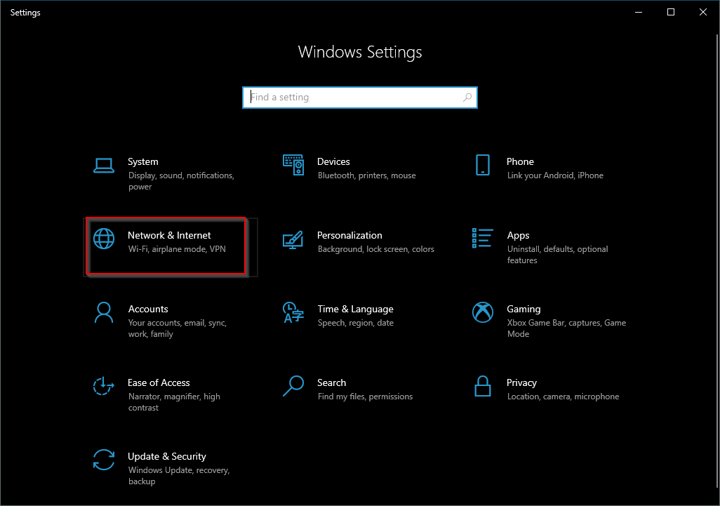Select the Gaming category title
This screenshot has height=506, width=720.
coord(524,309)
